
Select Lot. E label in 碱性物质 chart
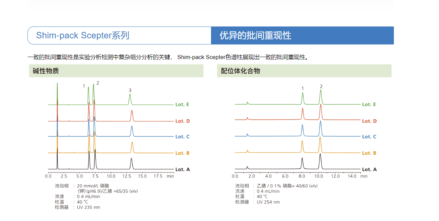pyautogui.click(x=182, y=105)
